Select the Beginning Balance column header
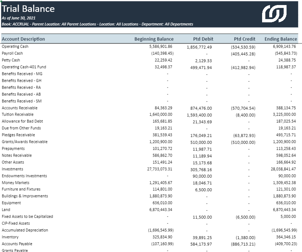This screenshot has height=252, width=302. pyautogui.click(x=154, y=39)
